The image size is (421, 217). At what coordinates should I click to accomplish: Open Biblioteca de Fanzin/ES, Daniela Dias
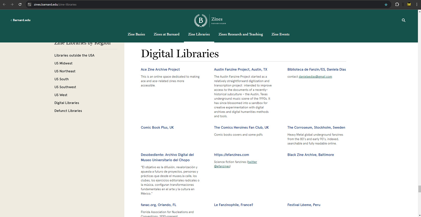317,69
